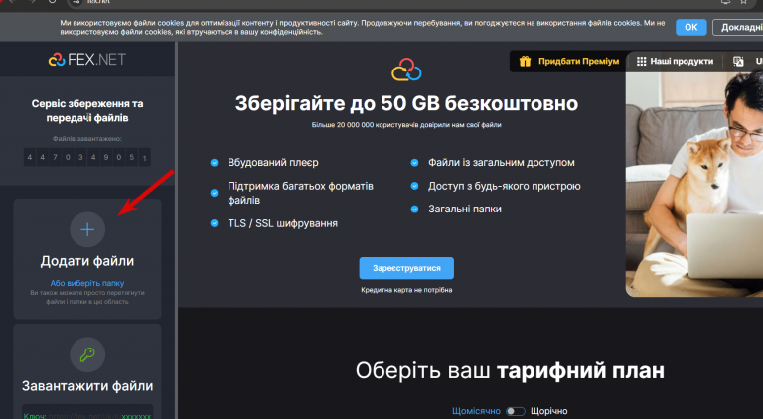Accept cookies with the OK button
Viewport: 763px width, 419px height.
pyautogui.click(x=691, y=27)
